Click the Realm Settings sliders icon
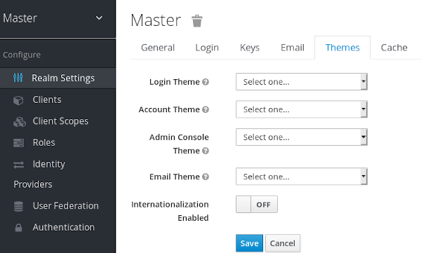The image size is (421, 253). tap(18, 78)
